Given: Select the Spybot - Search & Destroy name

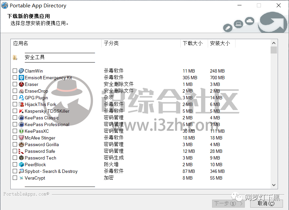Looking at the screenshot, I should coord(51,171).
